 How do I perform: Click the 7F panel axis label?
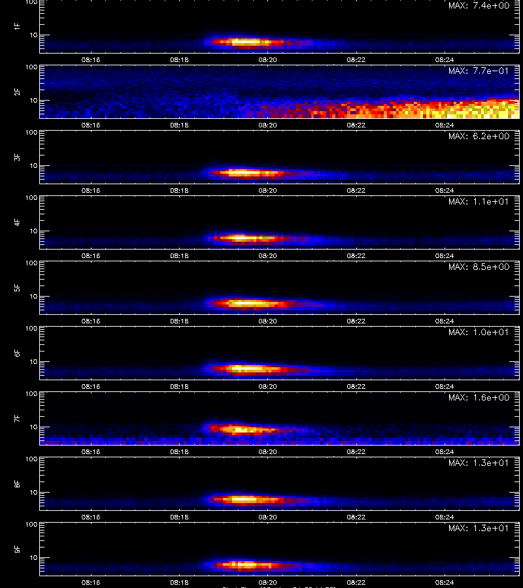[17, 419]
